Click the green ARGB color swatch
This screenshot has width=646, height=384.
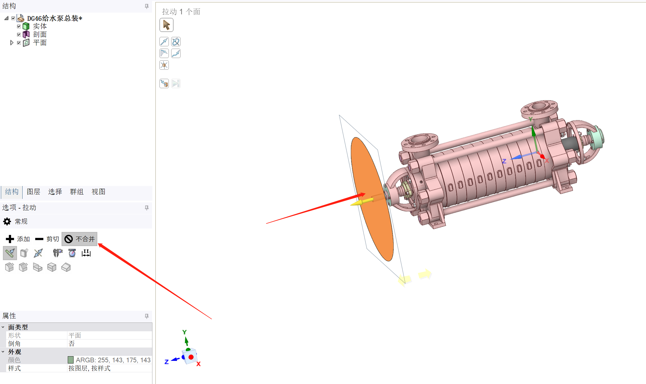click(x=71, y=360)
